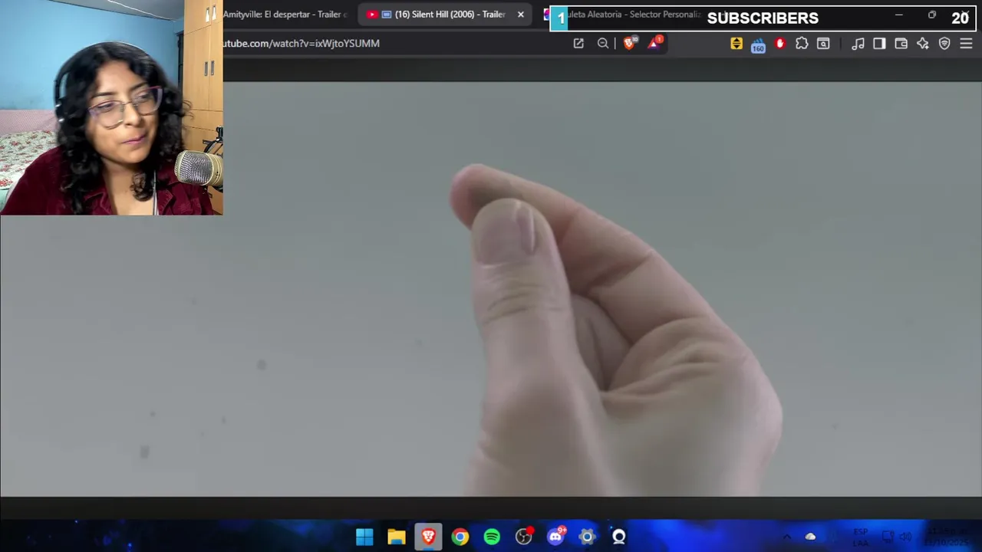
Task: Expand the system tray hidden icons chevron
Action: [786, 537]
